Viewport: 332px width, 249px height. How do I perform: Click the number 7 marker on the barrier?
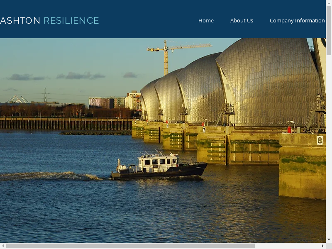[204, 129]
